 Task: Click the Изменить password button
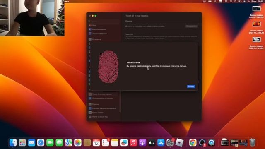click(x=191, y=26)
